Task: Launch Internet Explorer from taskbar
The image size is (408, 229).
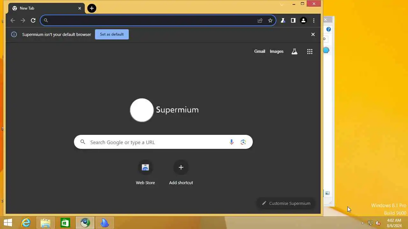Action: click(26, 223)
